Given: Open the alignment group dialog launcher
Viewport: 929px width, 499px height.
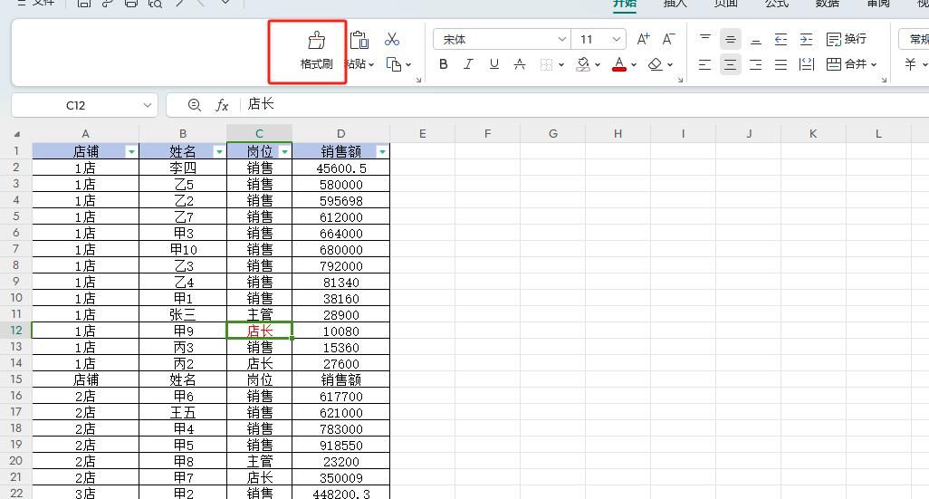Looking at the screenshot, I should tap(884, 80).
